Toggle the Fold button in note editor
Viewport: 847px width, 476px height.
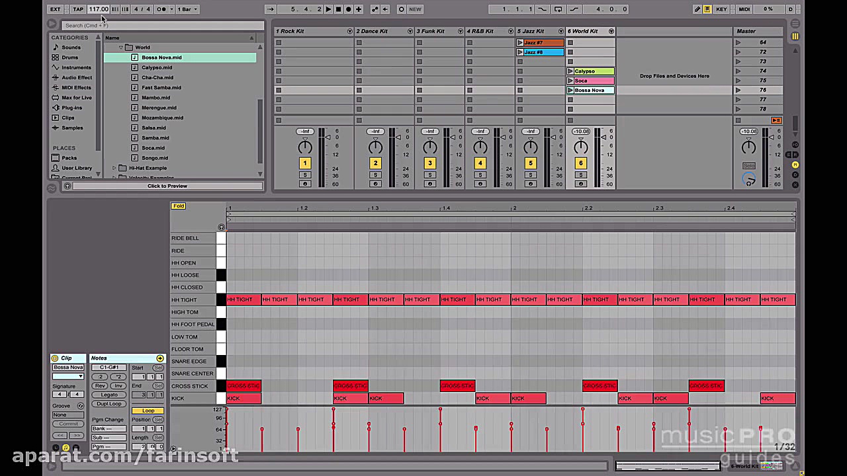click(179, 206)
